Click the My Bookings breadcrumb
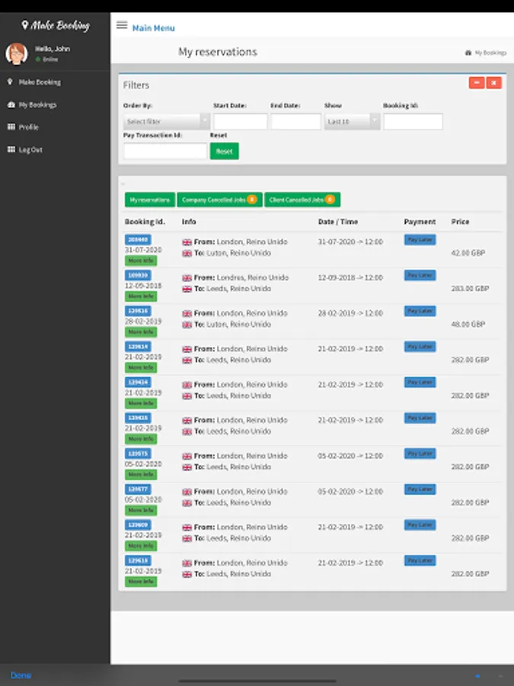 (x=486, y=53)
